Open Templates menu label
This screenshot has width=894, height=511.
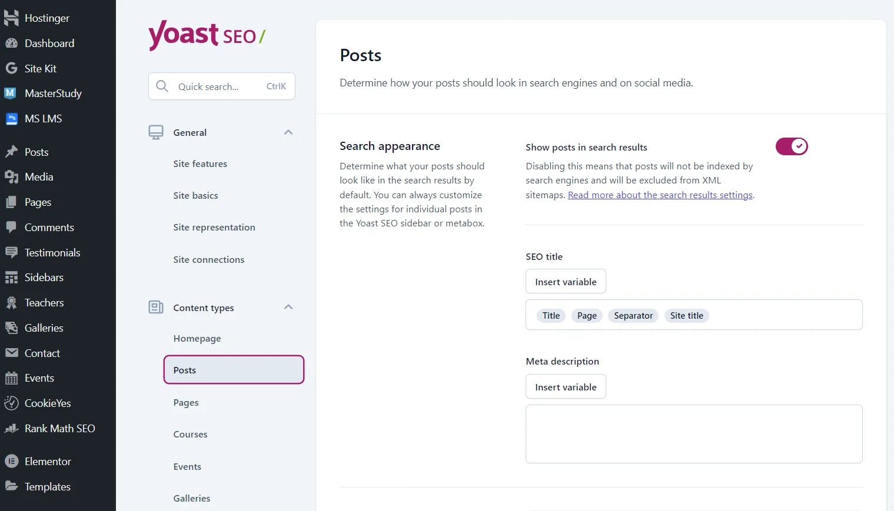[48, 487]
